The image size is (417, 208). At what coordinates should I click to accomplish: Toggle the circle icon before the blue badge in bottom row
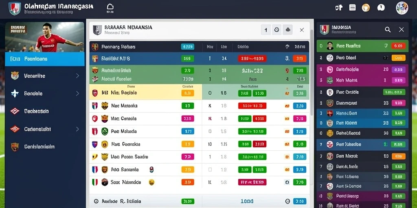tap(287, 201)
